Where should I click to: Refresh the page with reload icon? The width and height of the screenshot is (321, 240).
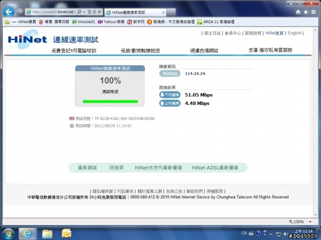click(x=94, y=12)
